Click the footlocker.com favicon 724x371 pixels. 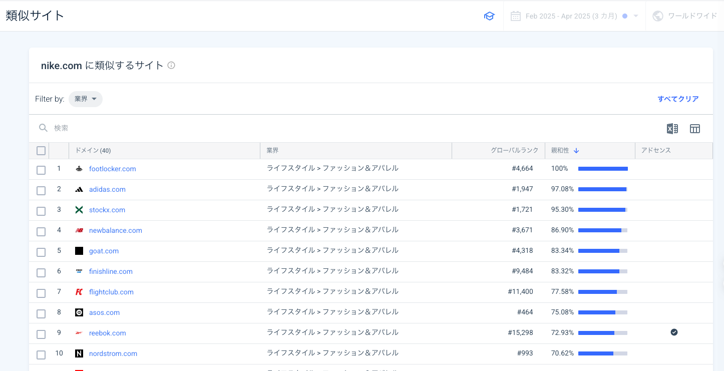pos(79,169)
